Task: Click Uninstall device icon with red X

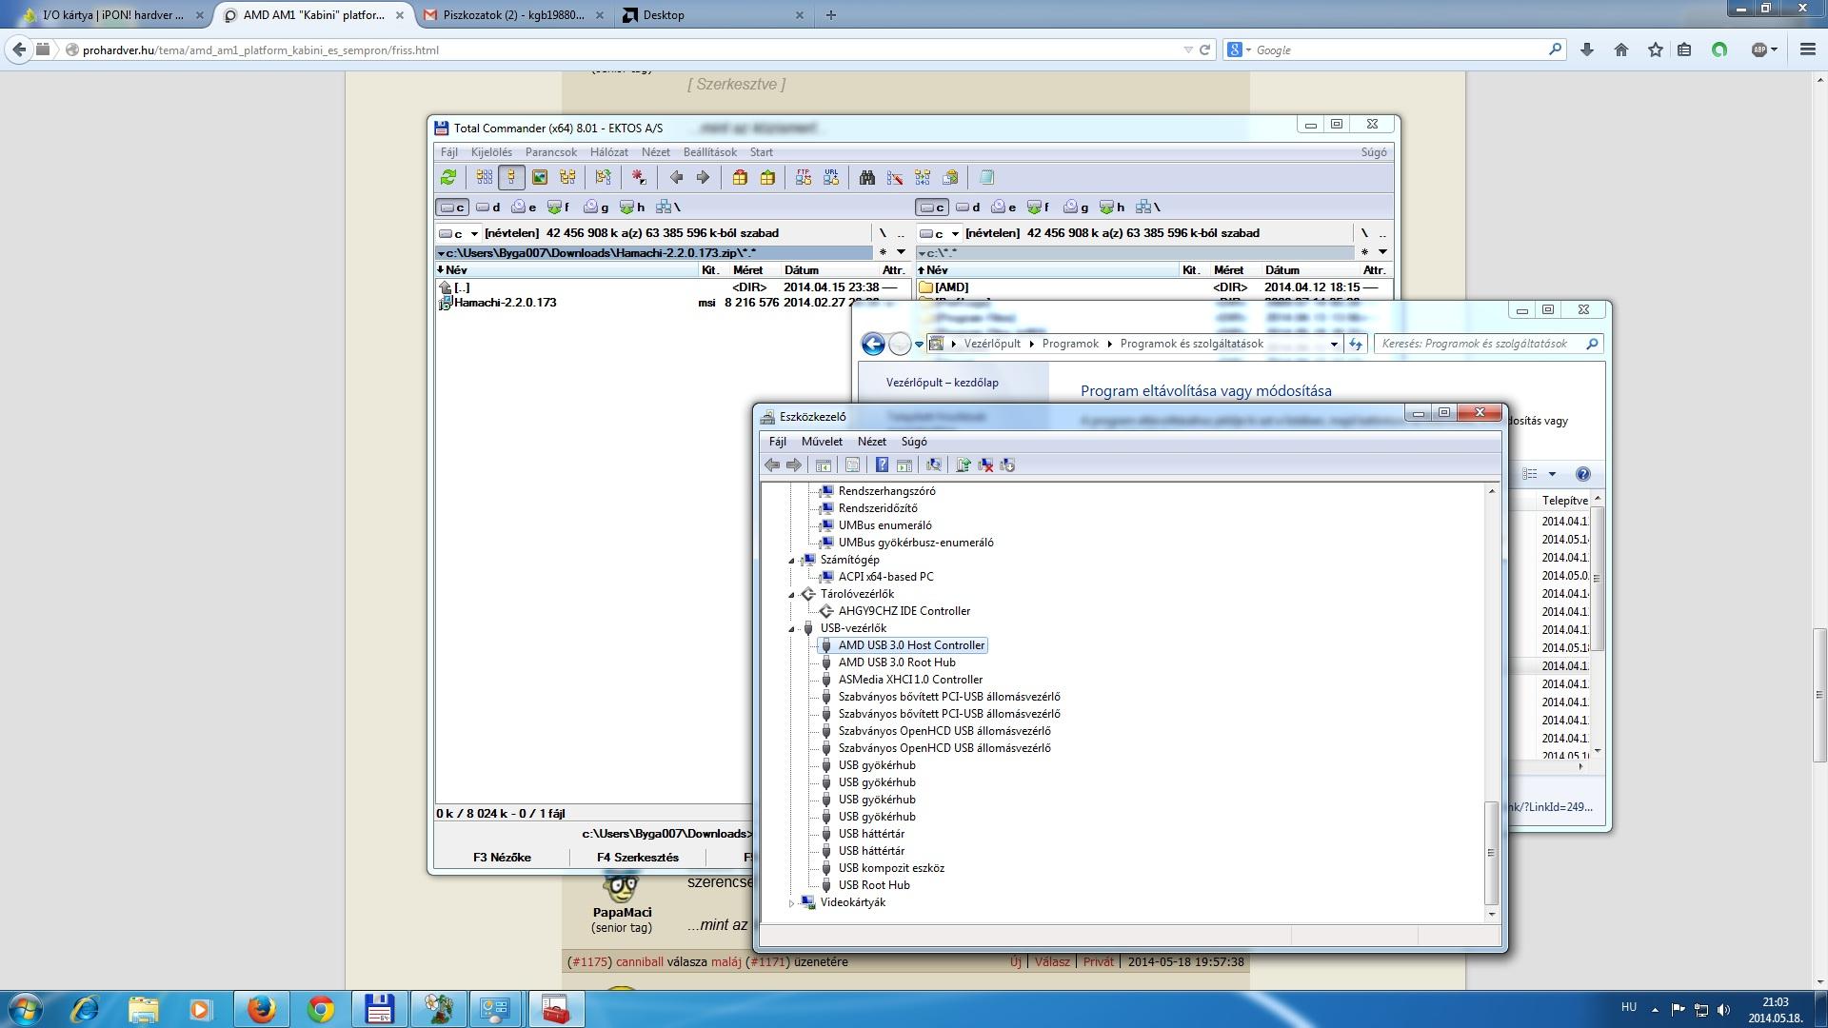Action: pos(985,465)
